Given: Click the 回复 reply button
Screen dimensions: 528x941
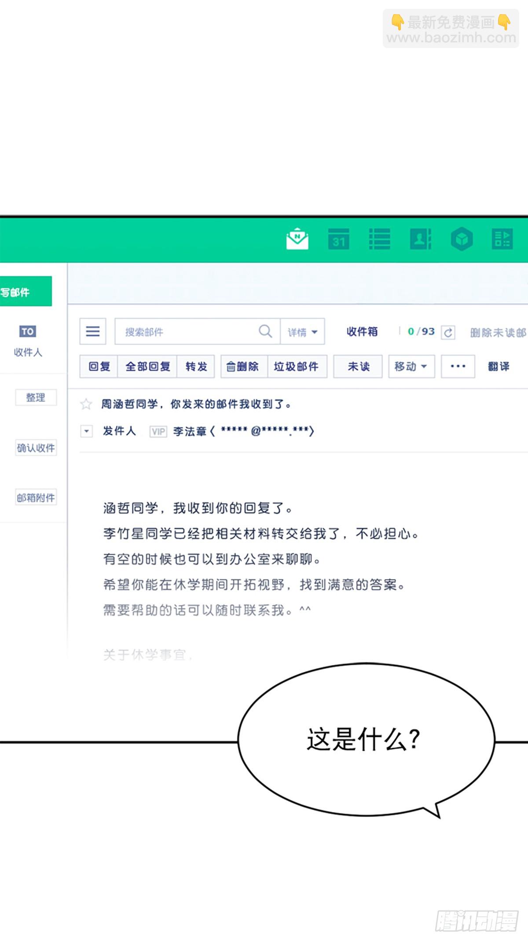Looking at the screenshot, I should coord(99,367).
